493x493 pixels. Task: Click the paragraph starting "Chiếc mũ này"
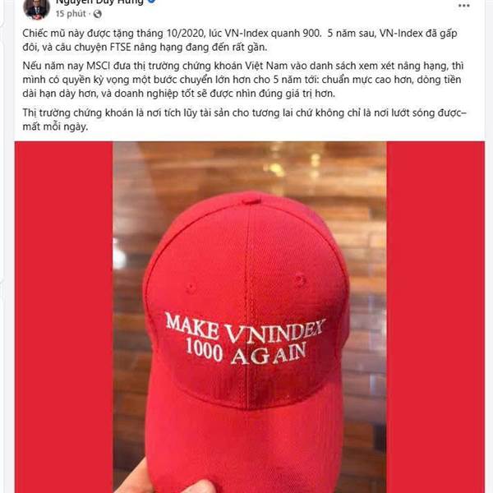[240, 40]
